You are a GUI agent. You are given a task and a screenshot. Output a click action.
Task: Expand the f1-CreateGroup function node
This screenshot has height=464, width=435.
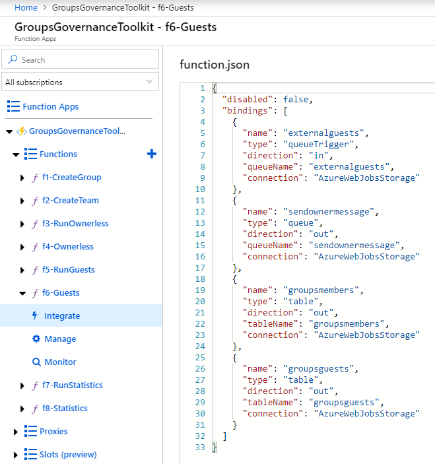click(23, 178)
